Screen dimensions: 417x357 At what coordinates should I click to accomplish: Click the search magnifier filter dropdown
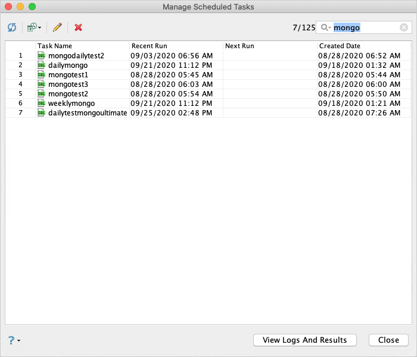pos(326,27)
